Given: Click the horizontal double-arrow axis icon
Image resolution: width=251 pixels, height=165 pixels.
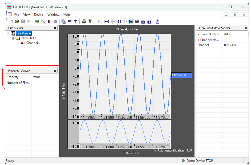Looking at the screenshot, I should (106, 22).
